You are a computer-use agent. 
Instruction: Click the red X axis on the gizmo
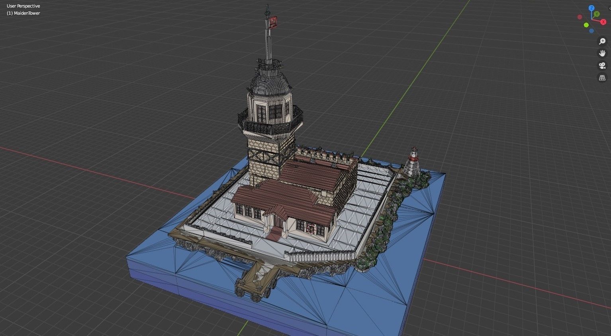603,22
